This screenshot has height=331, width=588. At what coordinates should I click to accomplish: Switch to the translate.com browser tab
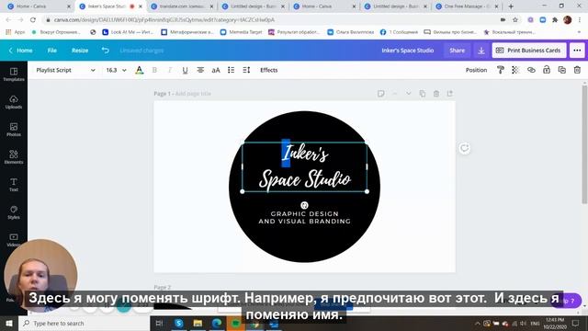pyautogui.click(x=182, y=6)
